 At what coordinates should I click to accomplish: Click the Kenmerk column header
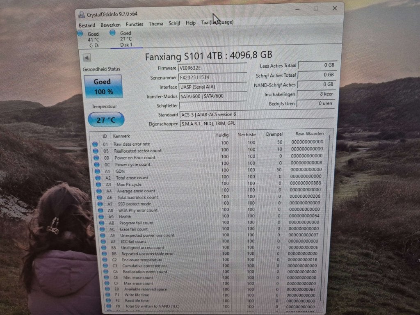click(x=121, y=136)
